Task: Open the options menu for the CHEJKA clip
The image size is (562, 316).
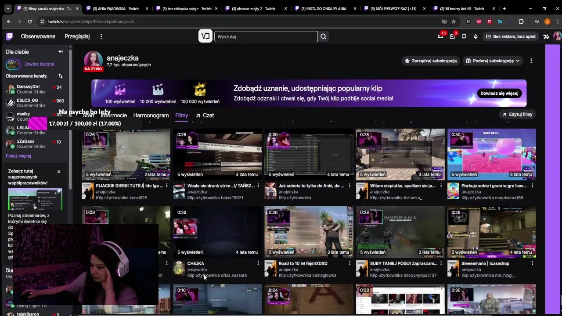Action: [x=258, y=263]
